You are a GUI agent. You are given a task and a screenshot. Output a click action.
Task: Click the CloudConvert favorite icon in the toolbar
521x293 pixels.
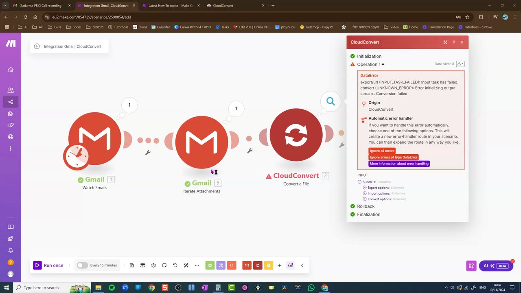point(258,265)
